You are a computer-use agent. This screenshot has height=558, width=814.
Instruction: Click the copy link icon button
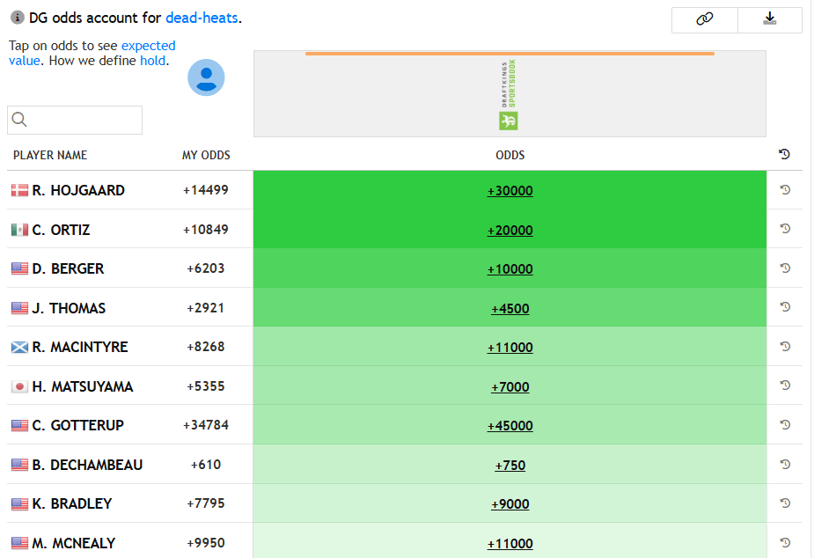(704, 19)
